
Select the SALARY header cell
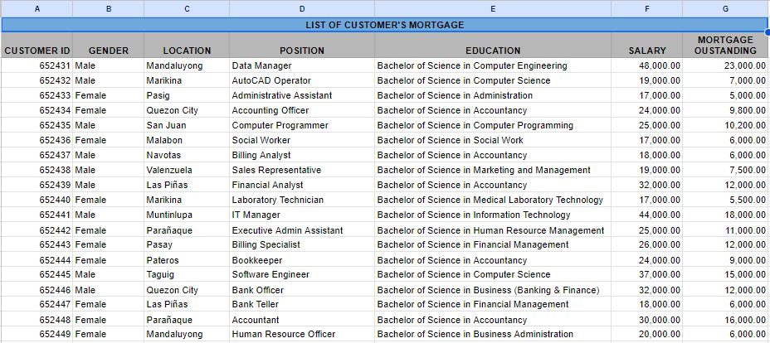tap(646, 45)
